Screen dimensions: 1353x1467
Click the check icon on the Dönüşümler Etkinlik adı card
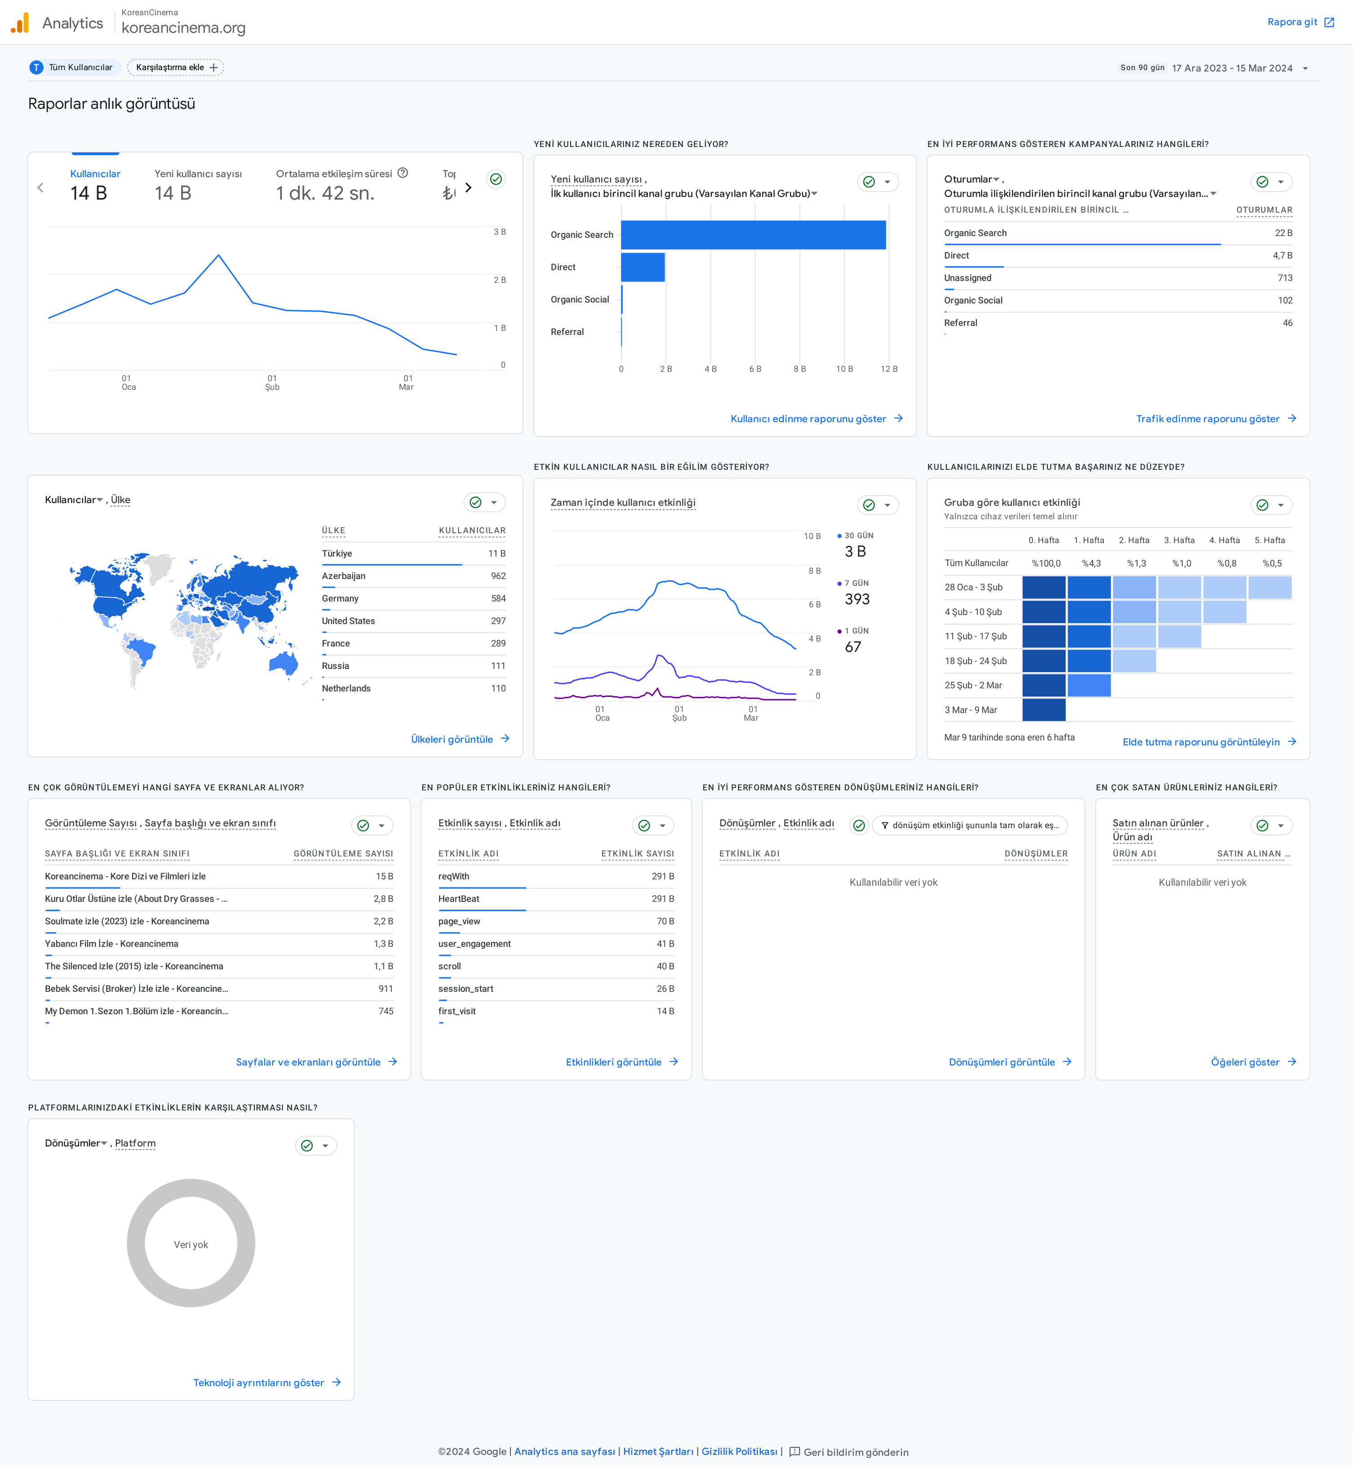[x=859, y=826]
